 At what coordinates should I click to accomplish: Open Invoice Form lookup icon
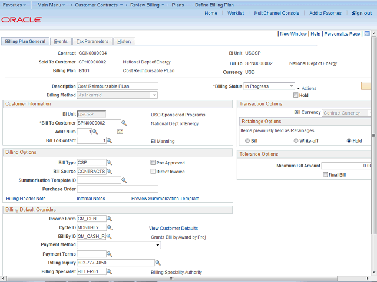[109, 219]
